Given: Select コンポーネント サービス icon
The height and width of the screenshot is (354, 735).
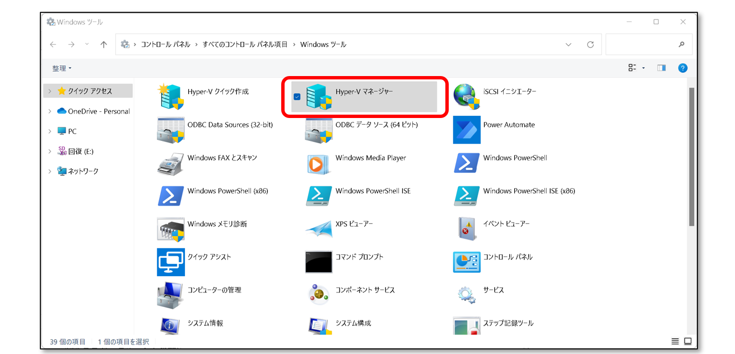Looking at the screenshot, I should click(x=319, y=295).
